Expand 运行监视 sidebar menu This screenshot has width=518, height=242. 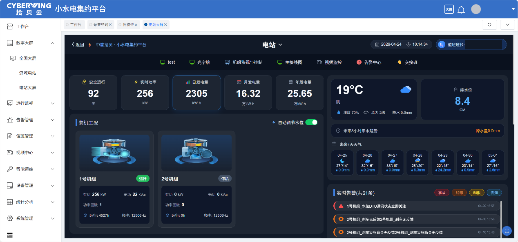(x=31, y=103)
